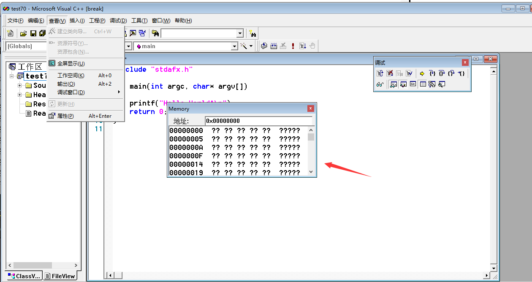The height and width of the screenshot is (282, 532).
Task: Click the Step Into braces icon
Action: 432,73
